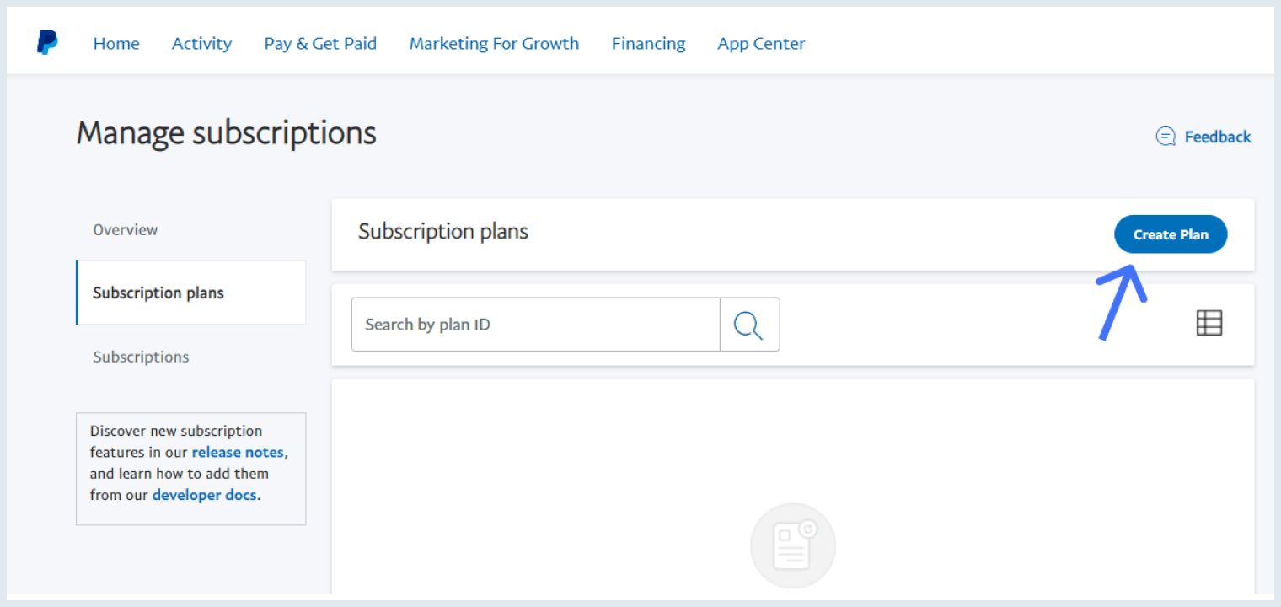Open the Marketing For Growth menu

(494, 43)
